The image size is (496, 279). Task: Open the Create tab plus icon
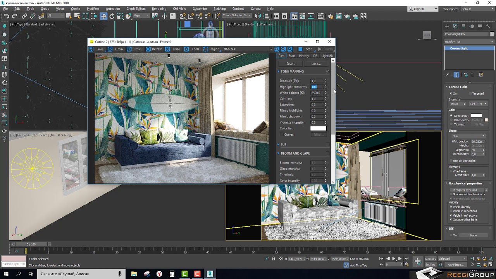pyautogui.click(x=447, y=26)
